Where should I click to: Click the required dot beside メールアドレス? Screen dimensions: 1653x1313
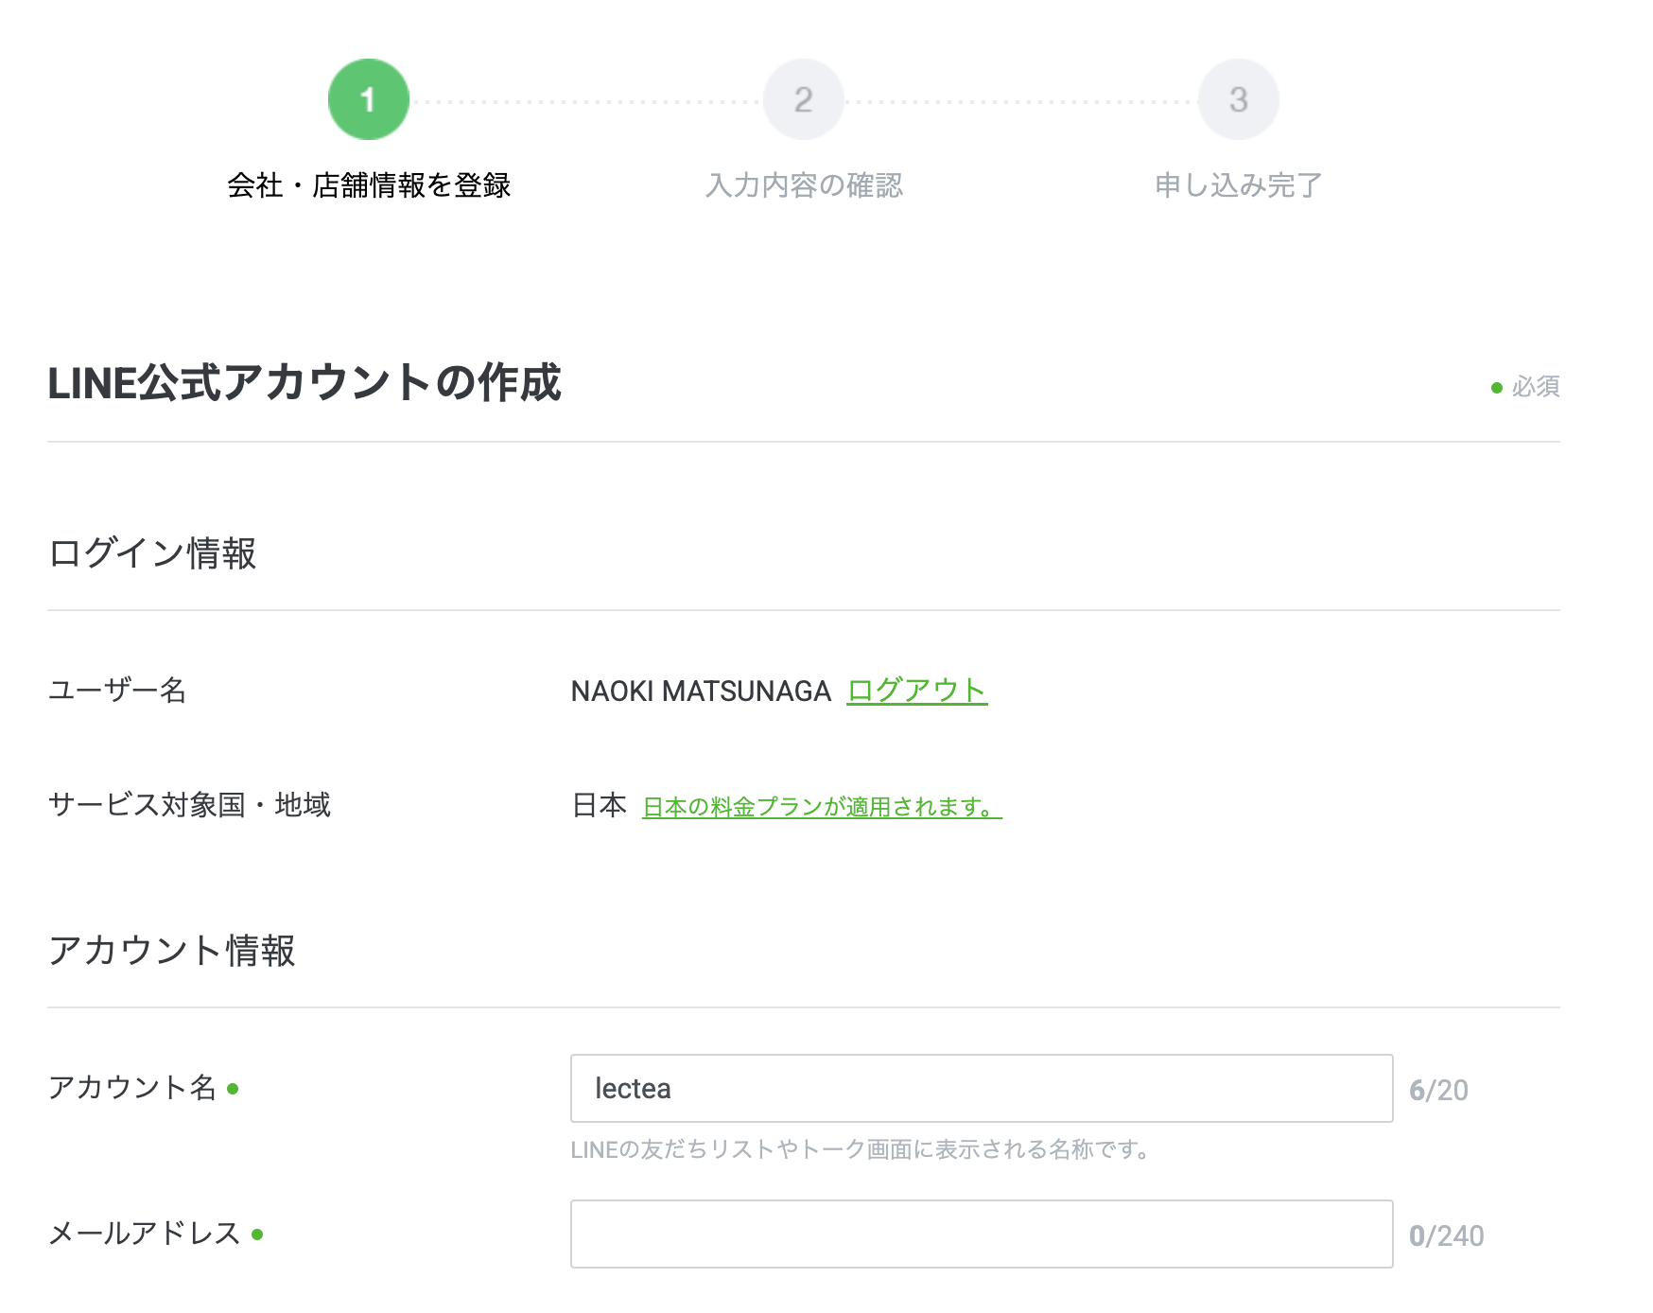pos(256,1234)
